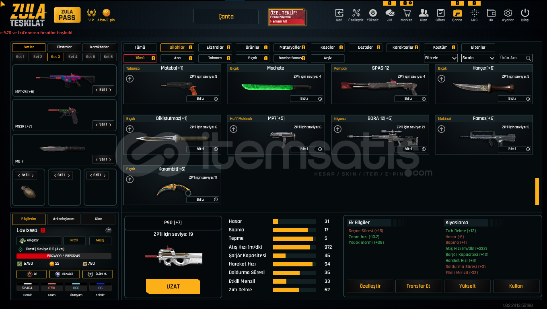Click the Kullan button
The image size is (547, 309).
(516, 286)
